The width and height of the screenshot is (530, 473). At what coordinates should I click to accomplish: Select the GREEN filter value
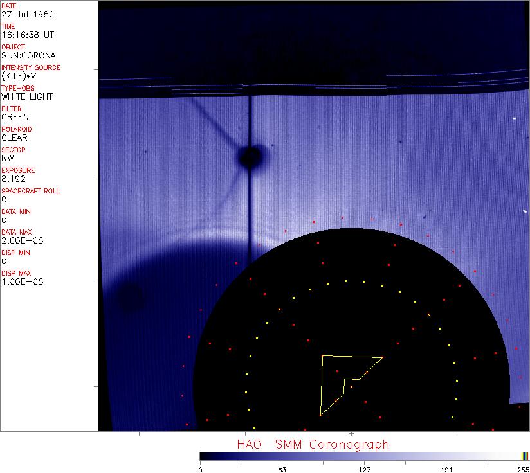(x=15, y=117)
